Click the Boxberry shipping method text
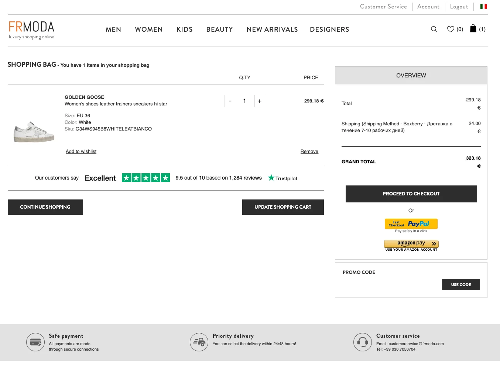 click(x=397, y=127)
